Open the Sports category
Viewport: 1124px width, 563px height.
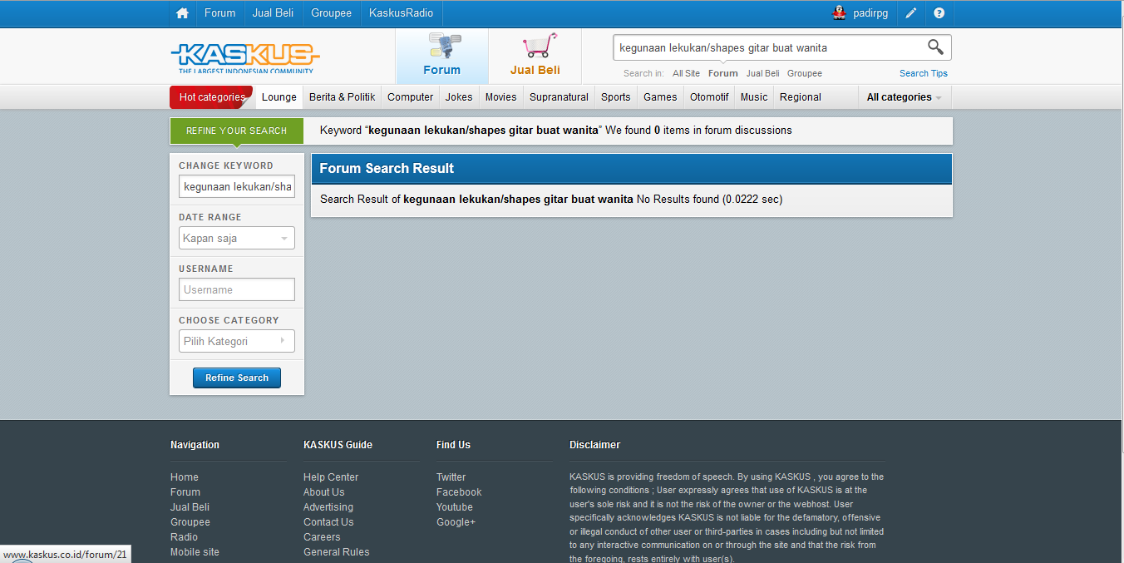coord(616,97)
